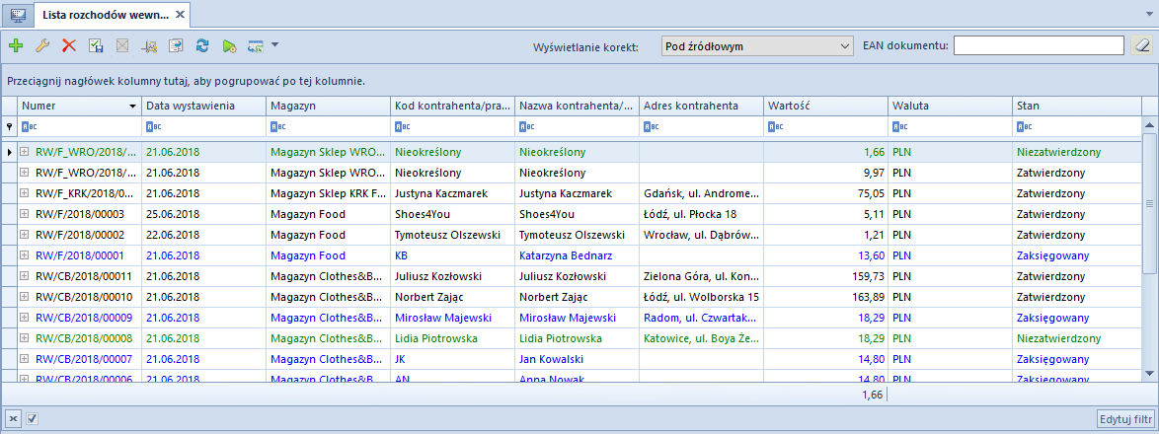Click the Jan Kowalski name cell

tap(577, 359)
